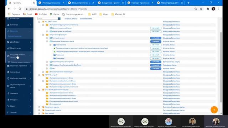Open Демонстрационный проект in the tree

click(62, 28)
